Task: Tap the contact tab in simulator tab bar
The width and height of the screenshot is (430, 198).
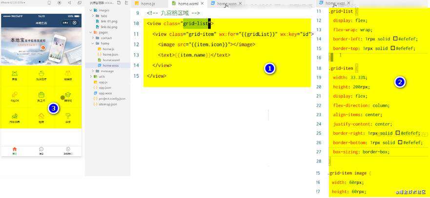Action: (68, 151)
